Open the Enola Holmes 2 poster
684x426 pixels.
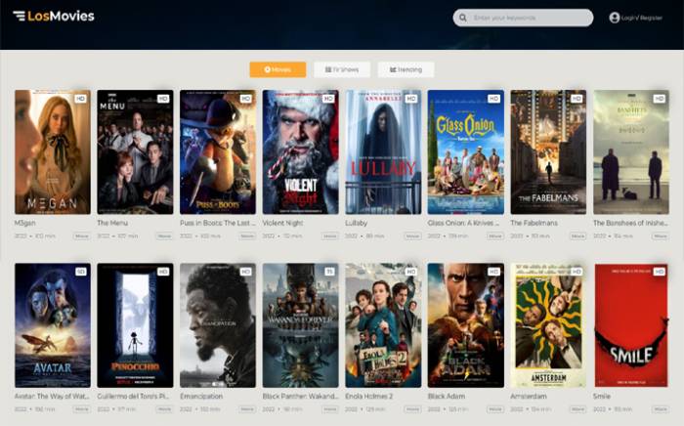point(383,325)
